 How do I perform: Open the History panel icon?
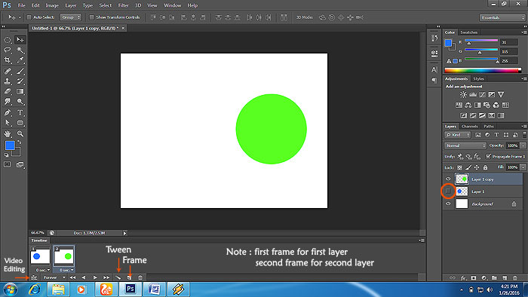pyautogui.click(x=434, y=38)
